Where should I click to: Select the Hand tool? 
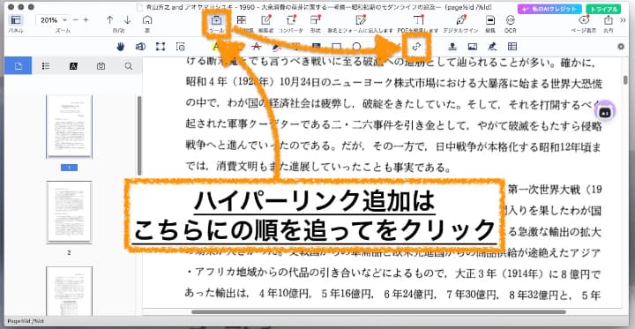pyautogui.click(x=121, y=47)
